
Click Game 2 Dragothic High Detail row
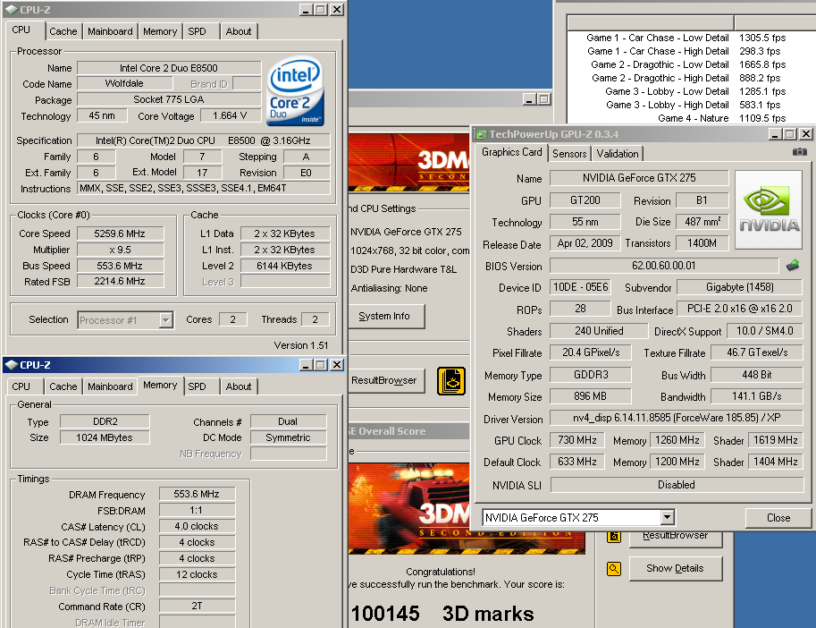692,78
